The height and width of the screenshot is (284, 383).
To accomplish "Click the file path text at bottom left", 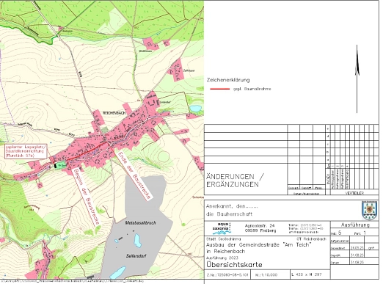I will click(72, 281).
